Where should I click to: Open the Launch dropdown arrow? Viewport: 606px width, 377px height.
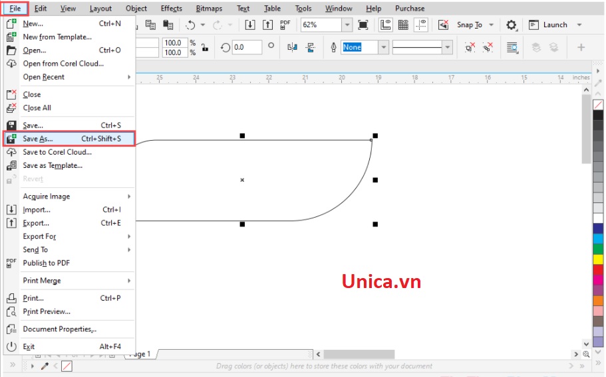(x=579, y=25)
